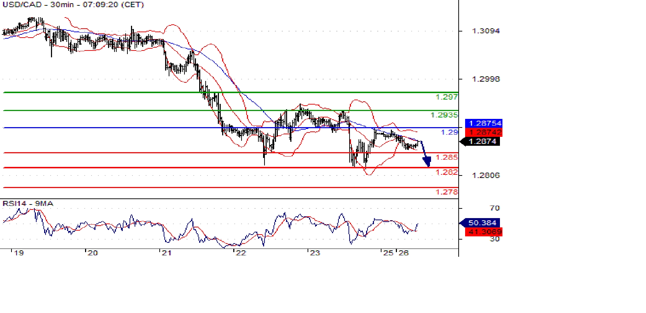
Task: Click date marker 23 on time axis
Action: (315, 253)
